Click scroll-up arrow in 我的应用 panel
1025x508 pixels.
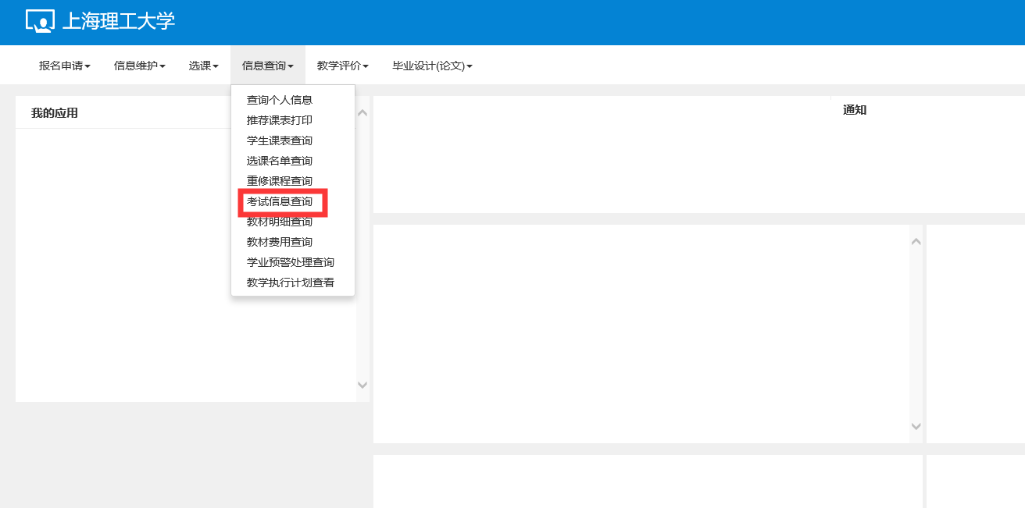[x=362, y=113]
